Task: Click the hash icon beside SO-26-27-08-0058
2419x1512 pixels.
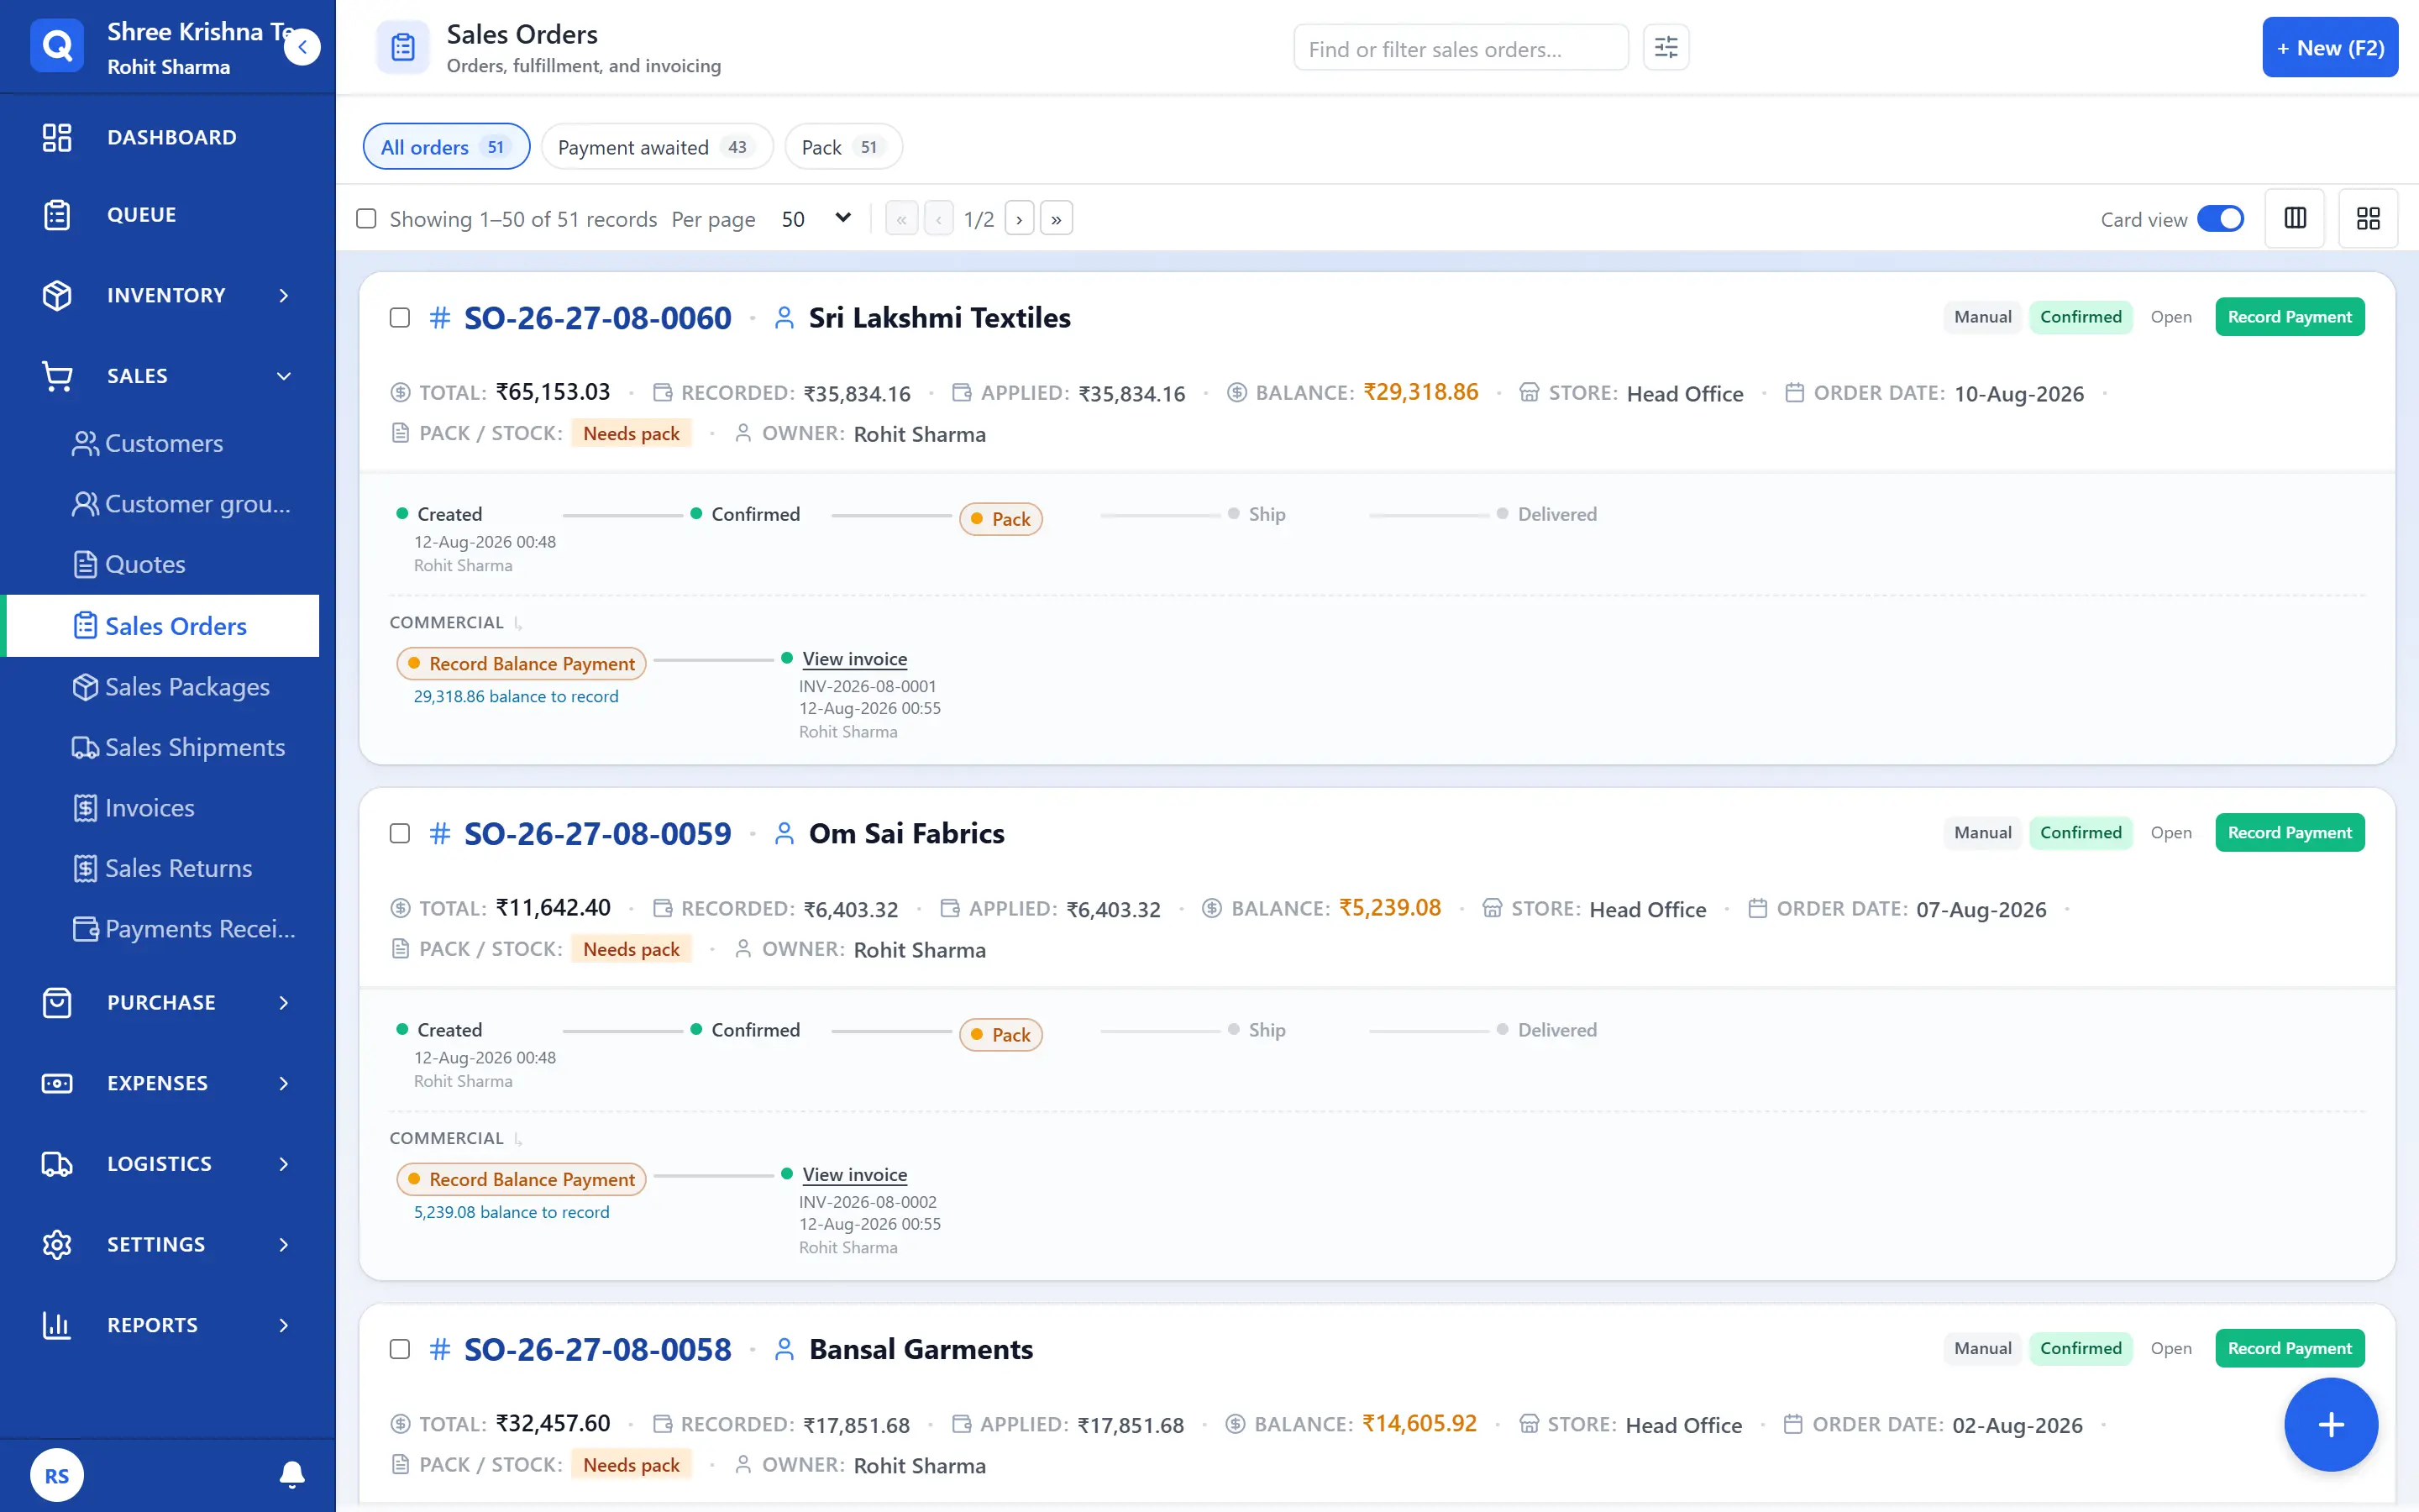Action: [x=440, y=1349]
